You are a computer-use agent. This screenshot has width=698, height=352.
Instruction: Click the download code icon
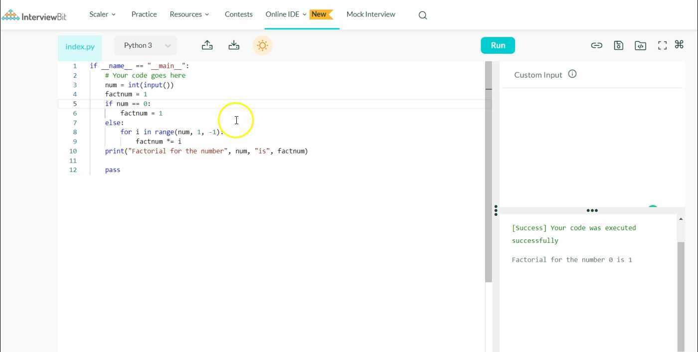pos(234,45)
